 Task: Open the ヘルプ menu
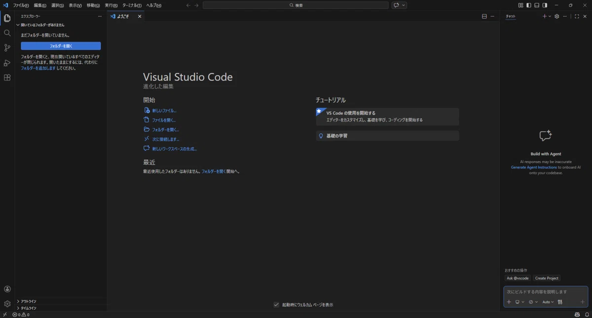(x=153, y=5)
